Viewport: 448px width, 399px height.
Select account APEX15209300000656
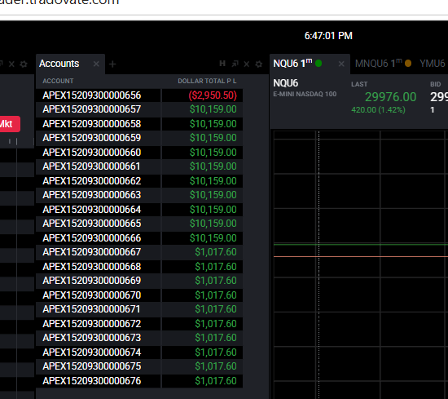[92, 95]
